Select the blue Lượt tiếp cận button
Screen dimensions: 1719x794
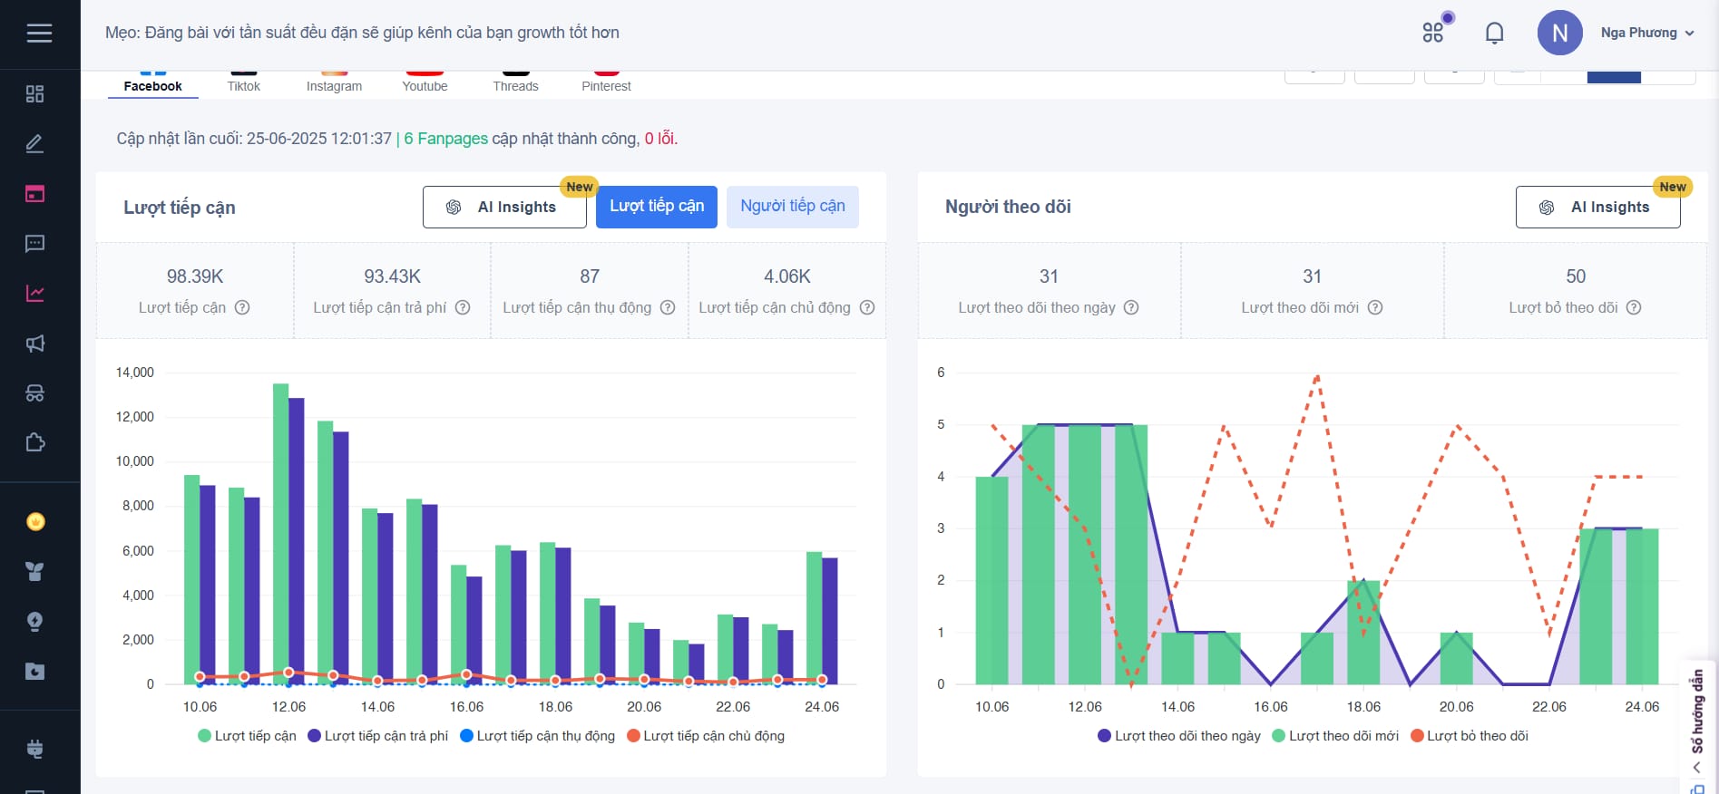pos(657,207)
